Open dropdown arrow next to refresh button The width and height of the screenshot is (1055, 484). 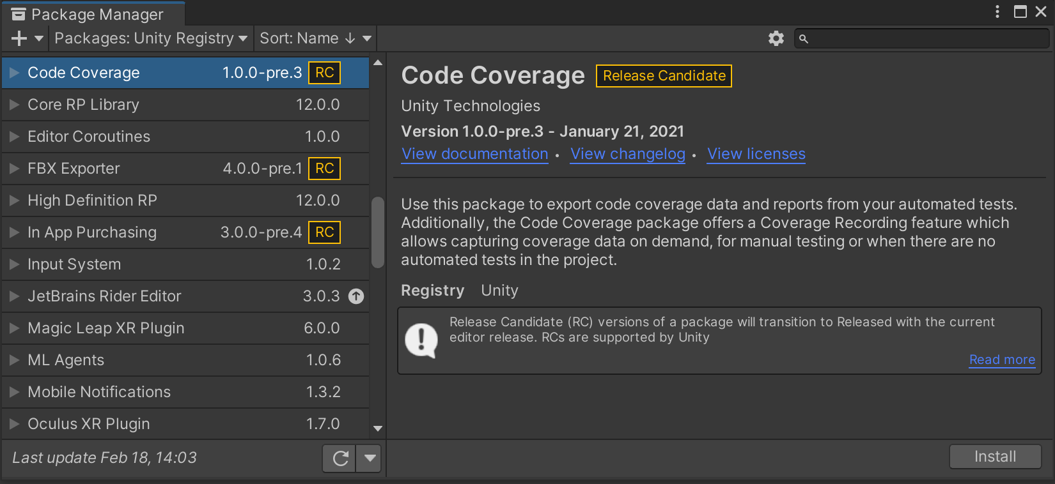coord(370,458)
